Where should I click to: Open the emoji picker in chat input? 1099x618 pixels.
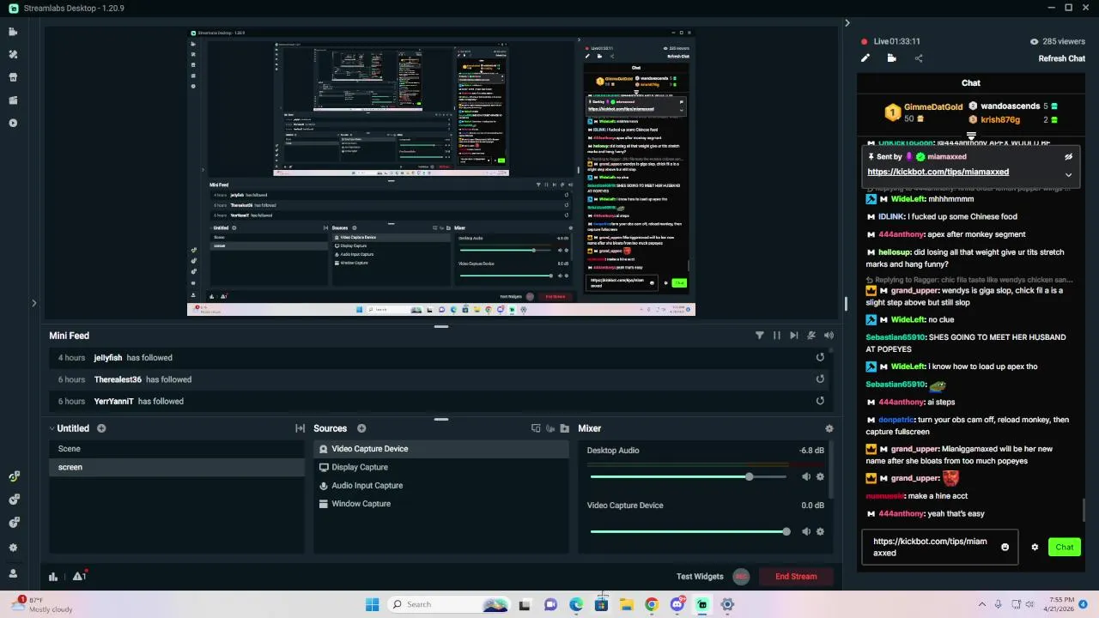pyautogui.click(x=1005, y=548)
